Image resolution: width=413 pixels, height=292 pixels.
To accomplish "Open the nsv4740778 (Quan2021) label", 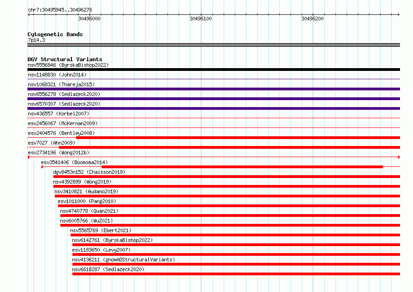I will click(x=89, y=211).
